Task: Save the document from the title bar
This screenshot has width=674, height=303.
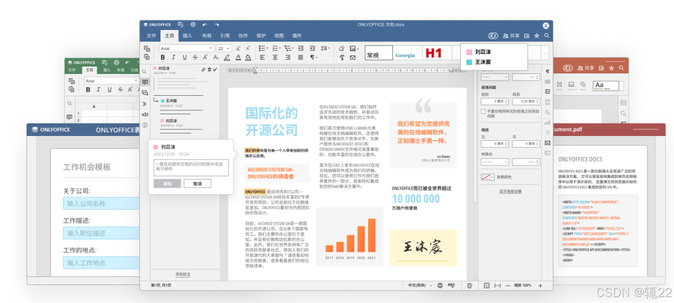Action: (x=180, y=24)
